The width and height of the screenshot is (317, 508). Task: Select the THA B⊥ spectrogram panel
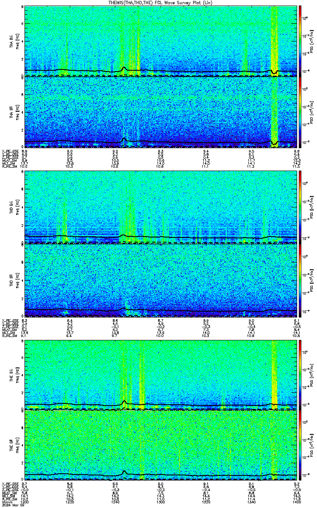pyautogui.click(x=161, y=41)
